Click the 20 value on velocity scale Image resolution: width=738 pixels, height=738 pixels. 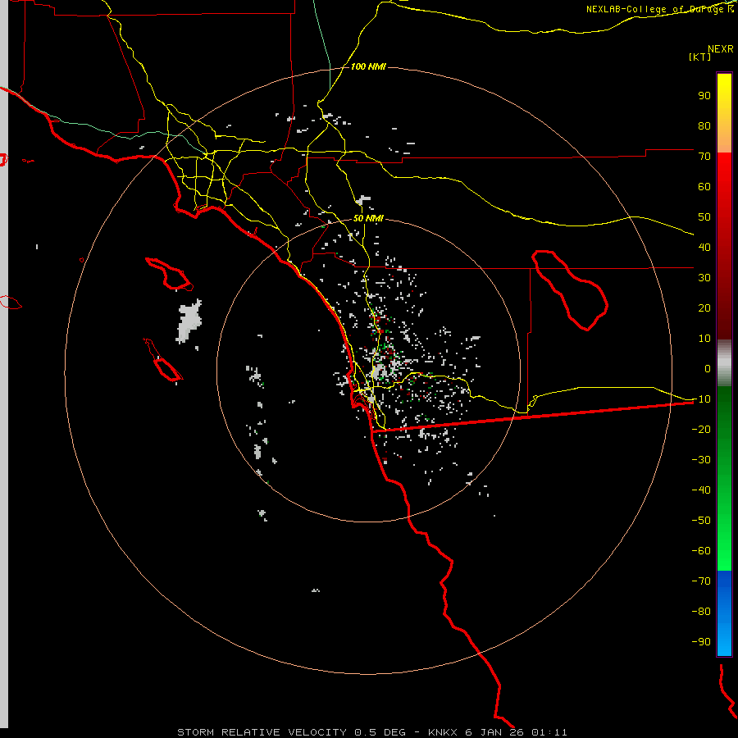coord(704,307)
